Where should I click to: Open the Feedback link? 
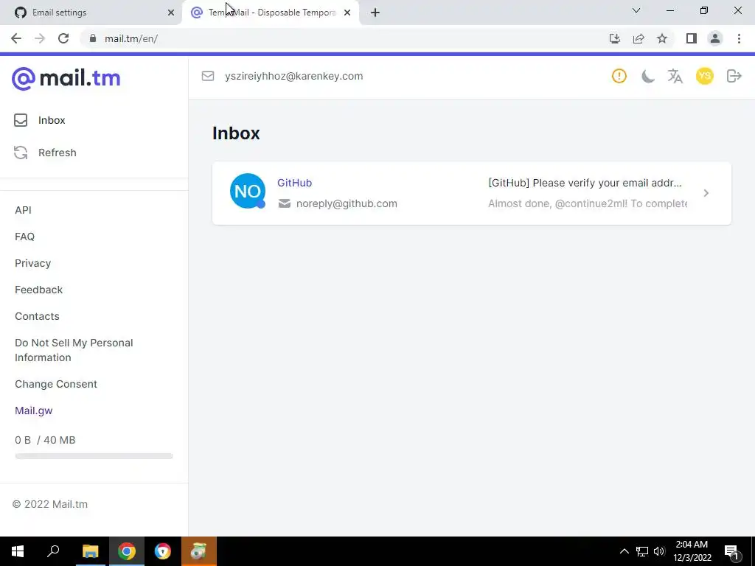pyautogui.click(x=38, y=290)
